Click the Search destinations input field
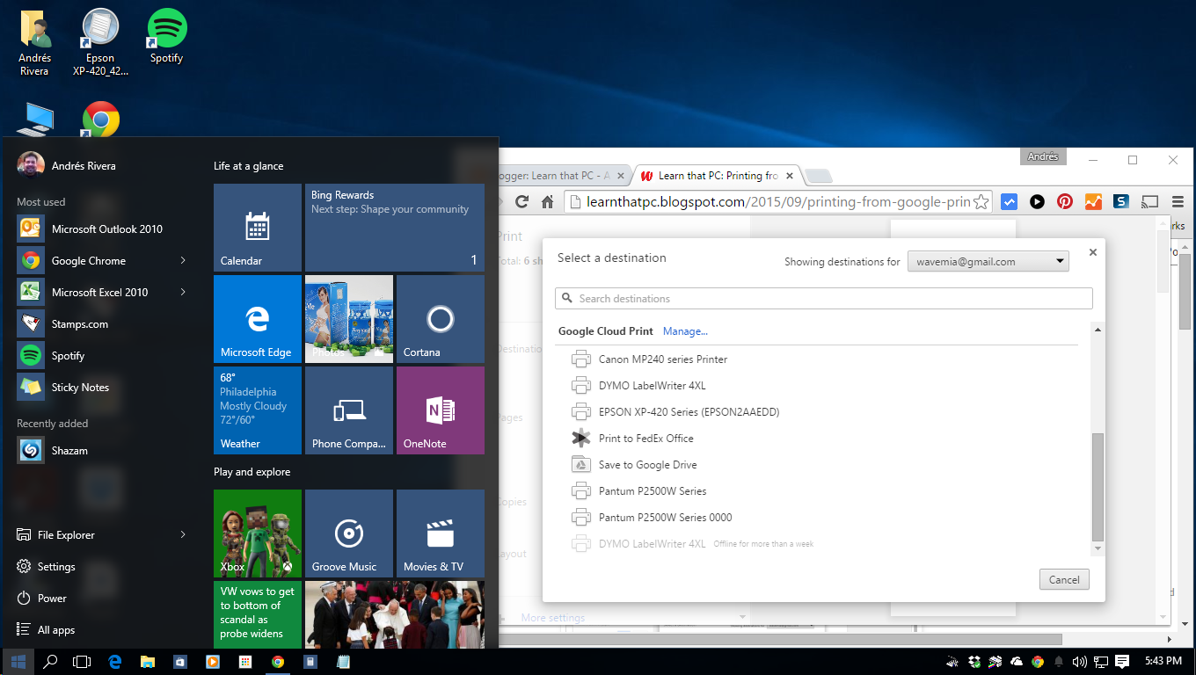The image size is (1196, 675). tap(824, 298)
